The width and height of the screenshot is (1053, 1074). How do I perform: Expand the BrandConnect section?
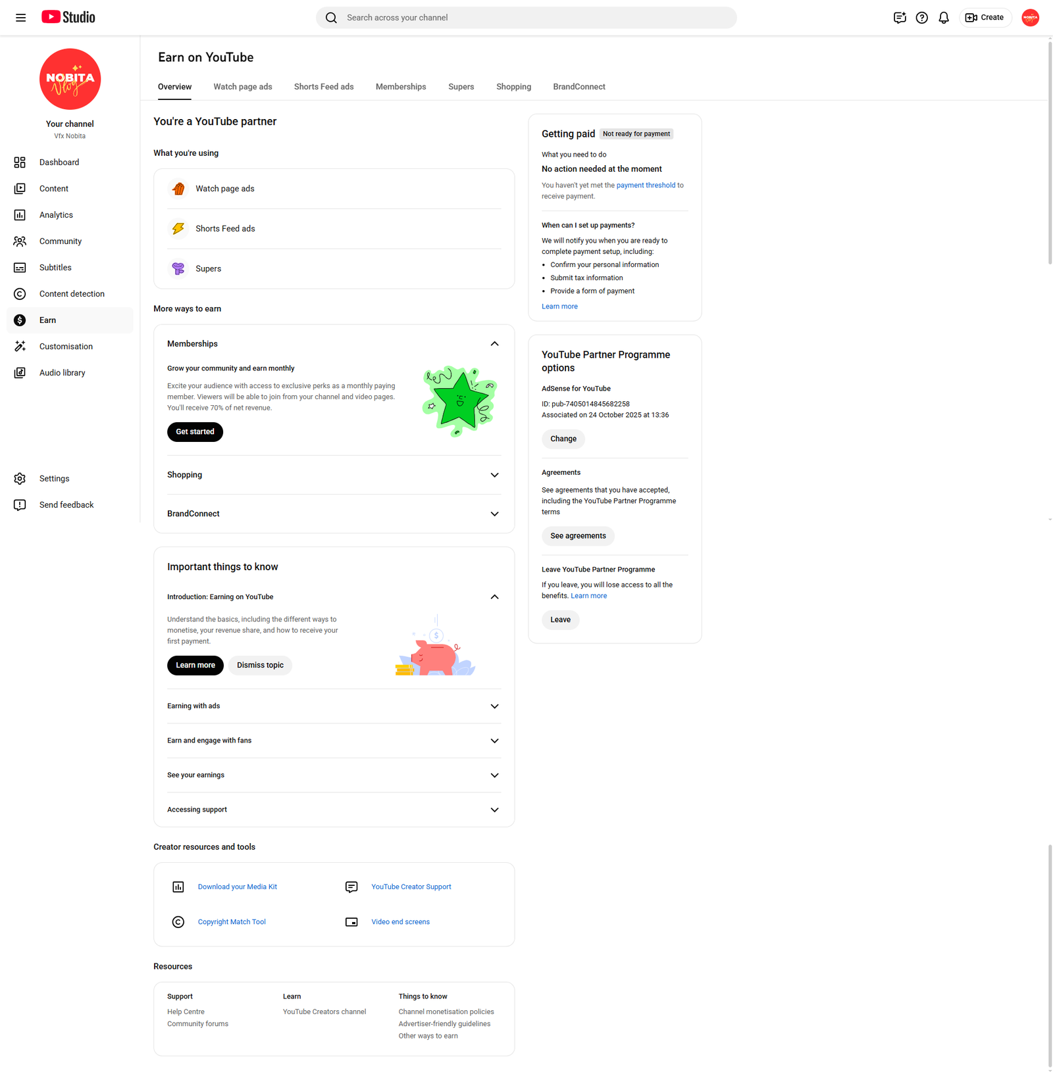[x=494, y=514]
